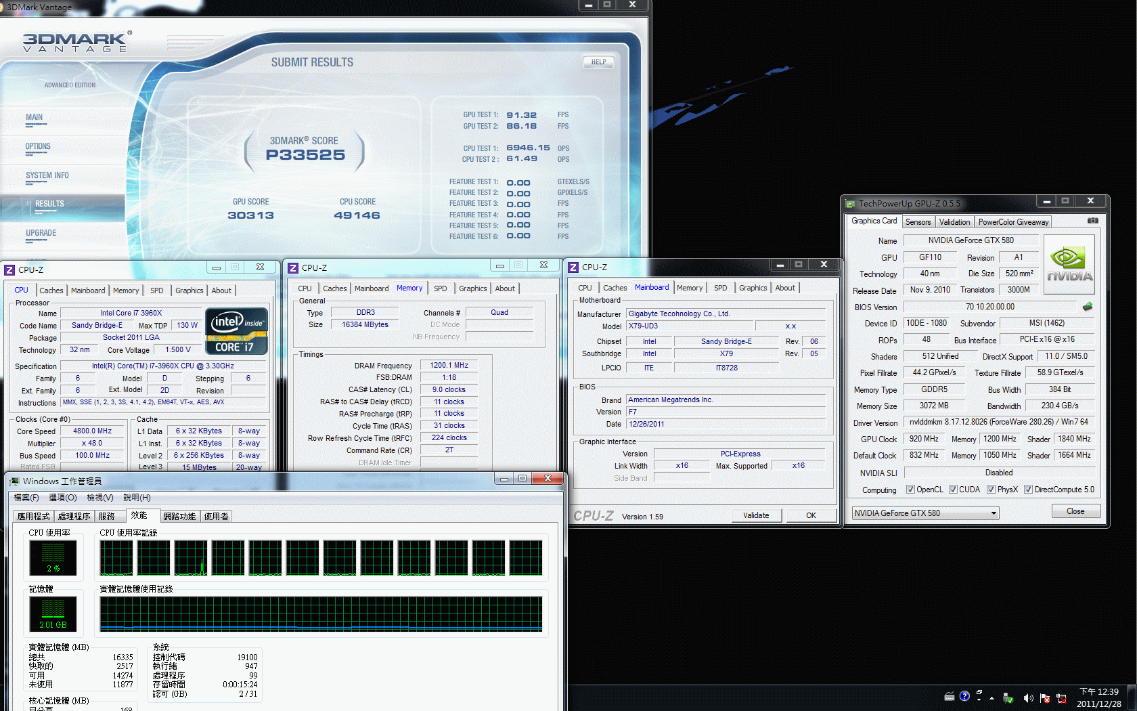Open SYSTEM INFO in 3DMark sidebar
This screenshot has width=1137, height=711.
click(x=47, y=175)
